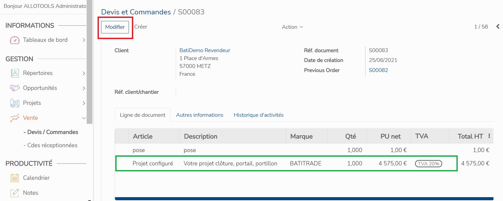This screenshot has height=201, width=503.
Task: Expand the Répertoires submenu chevron
Action: [84, 73]
